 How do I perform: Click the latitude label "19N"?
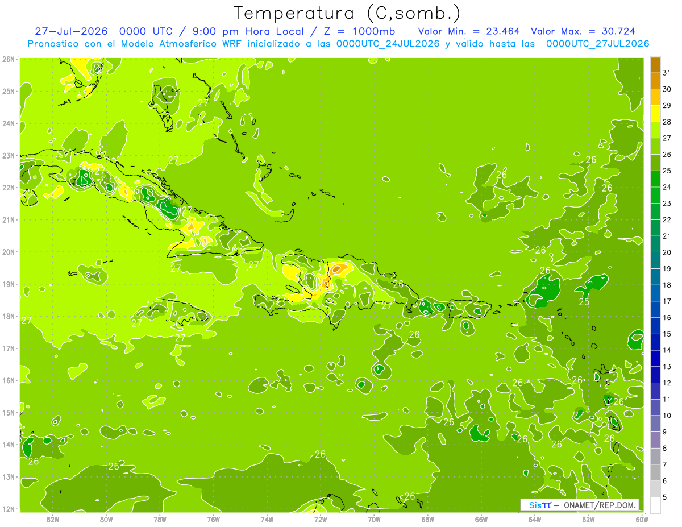coord(9,284)
